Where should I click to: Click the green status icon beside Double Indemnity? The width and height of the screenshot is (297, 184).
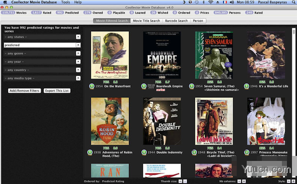pos(144,152)
